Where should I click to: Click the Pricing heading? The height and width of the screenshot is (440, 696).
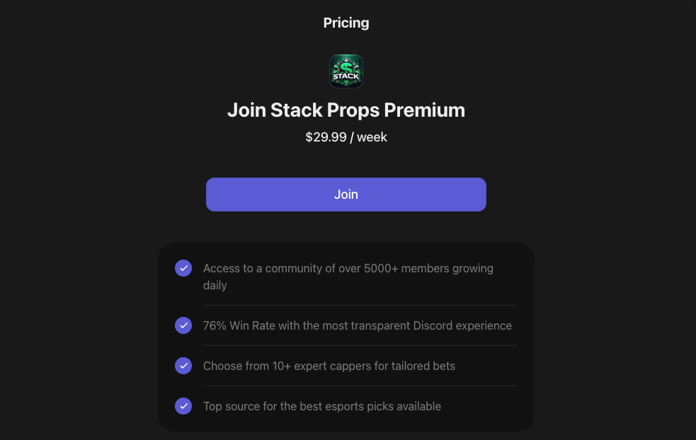click(x=346, y=22)
